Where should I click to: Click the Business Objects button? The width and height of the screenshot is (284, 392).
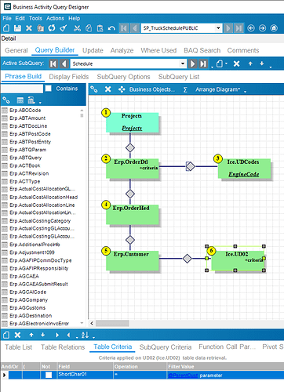coord(151,89)
